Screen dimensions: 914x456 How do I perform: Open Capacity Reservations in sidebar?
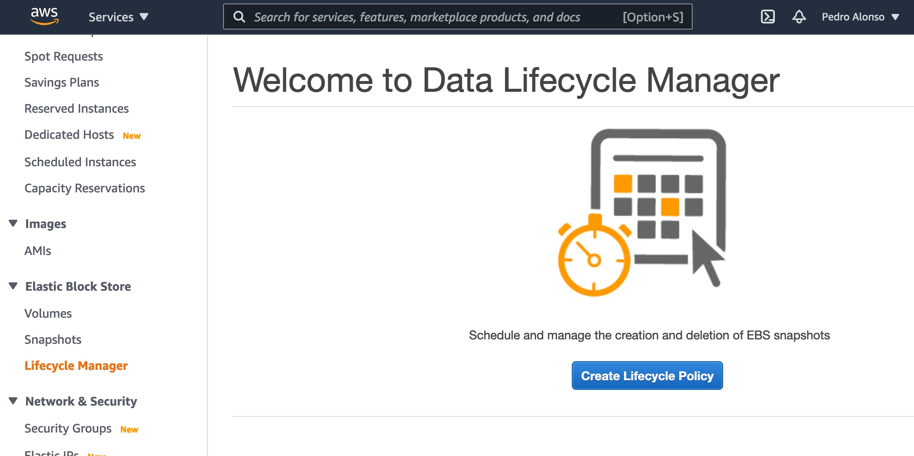click(85, 188)
